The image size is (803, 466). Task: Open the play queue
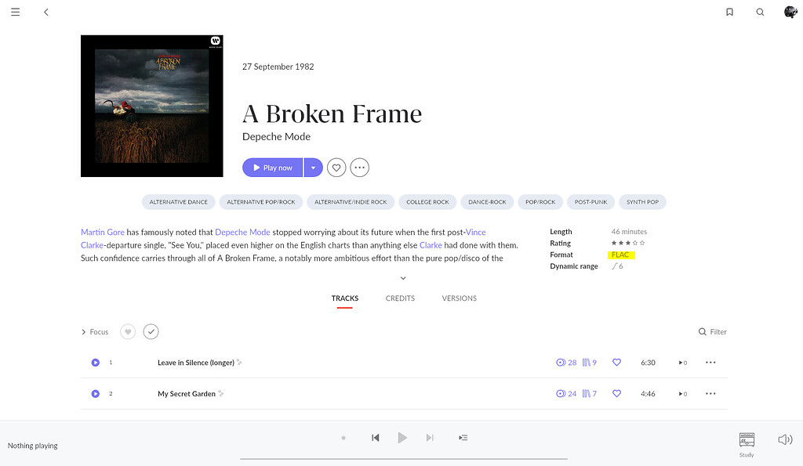pyautogui.click(x=463, y=438)
